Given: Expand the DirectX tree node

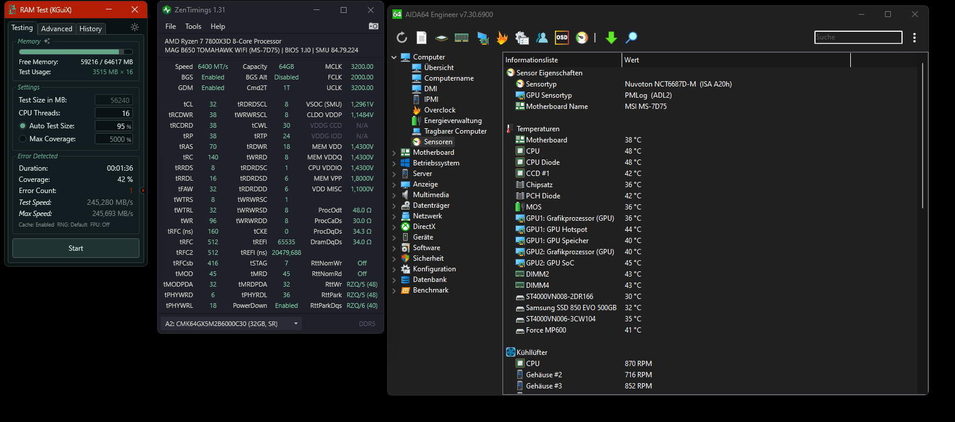Looking at the screenshot, I should click(394, 227).
